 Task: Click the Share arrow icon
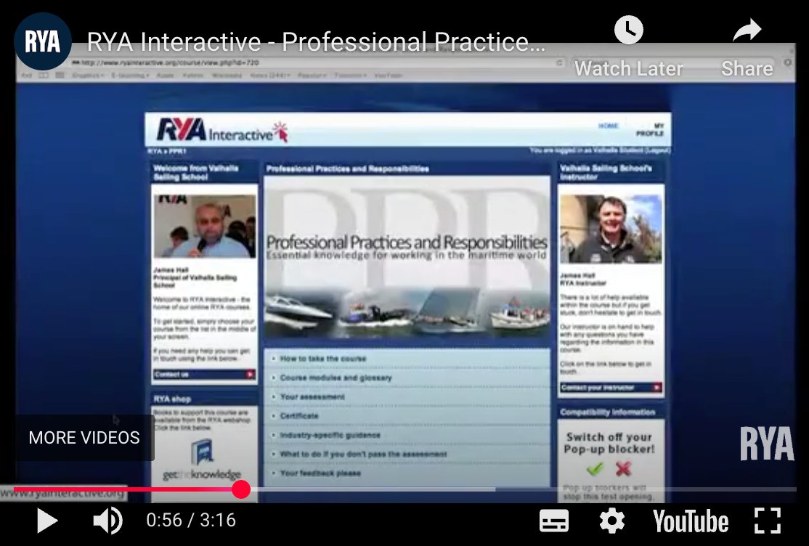pyautogui.click(x=747, y=30)
